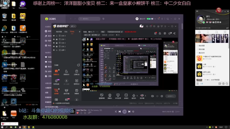Toggle visibility eye for 全屏 1 layer
The height and width of the screenshot is (129, 230).
(54, 50)
